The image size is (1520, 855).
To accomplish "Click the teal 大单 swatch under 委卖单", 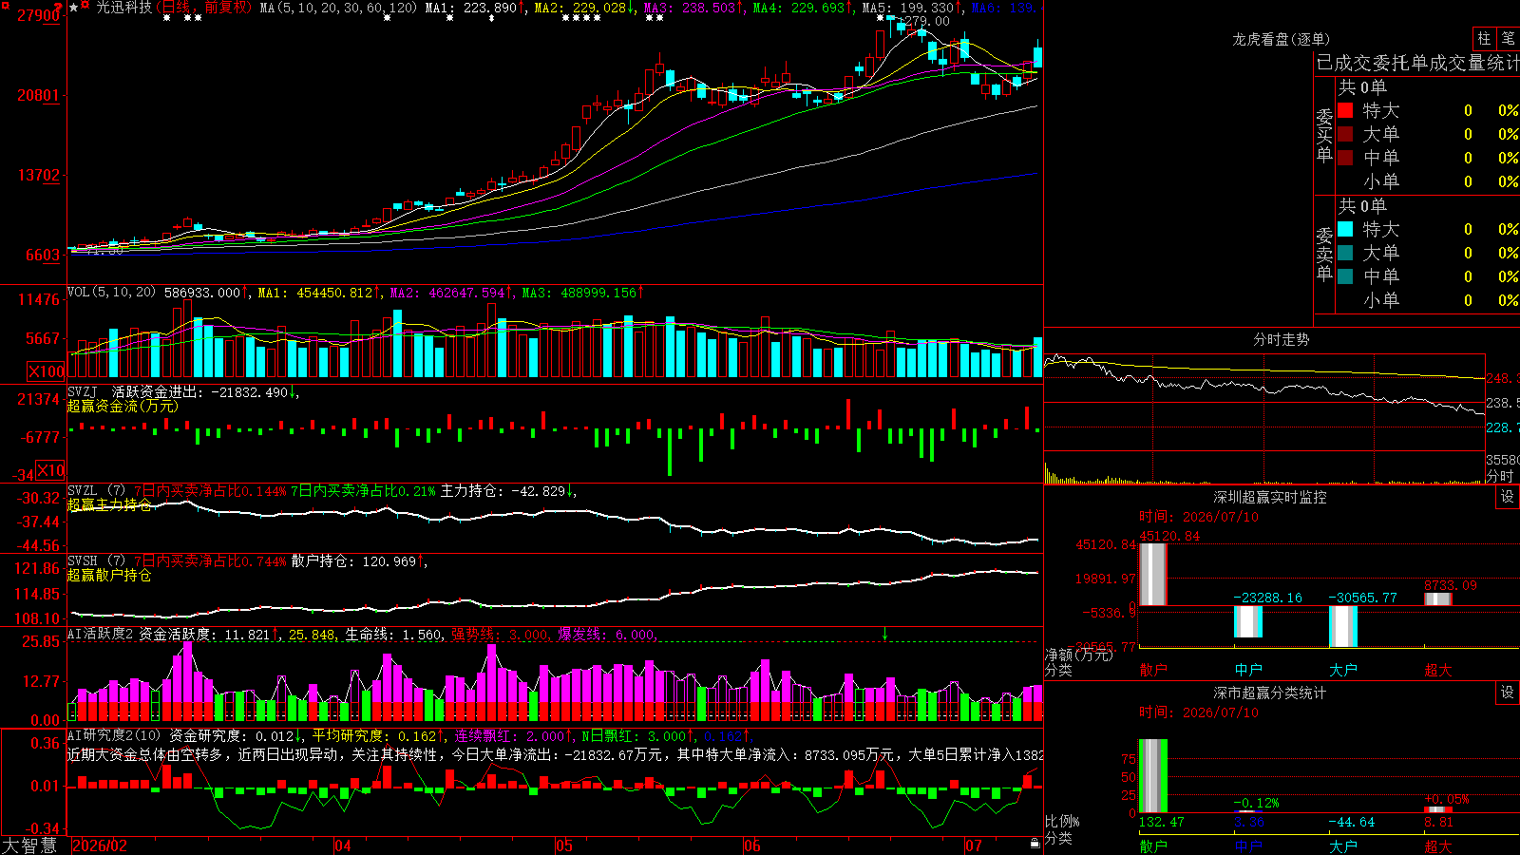I will (x=1345, y=253).
